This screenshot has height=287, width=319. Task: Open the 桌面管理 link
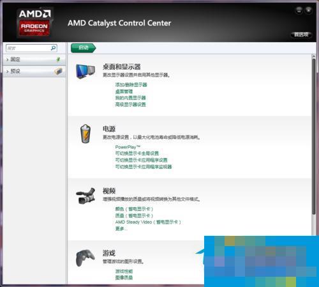click(x=124, y=91)
